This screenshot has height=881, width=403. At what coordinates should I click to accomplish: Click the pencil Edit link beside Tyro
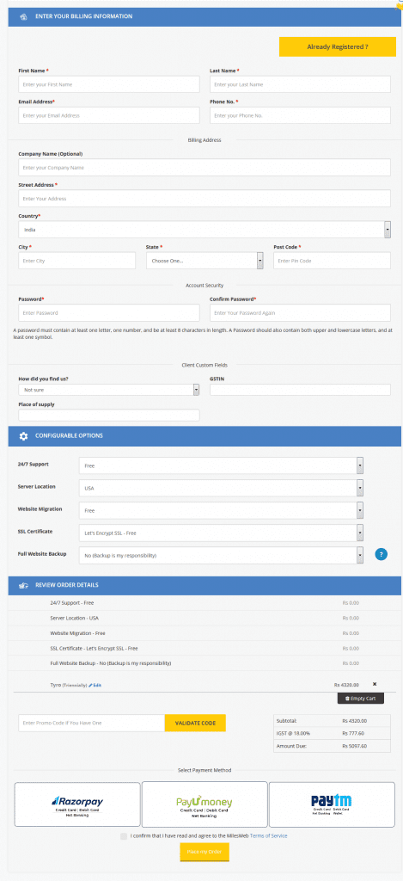95,685
